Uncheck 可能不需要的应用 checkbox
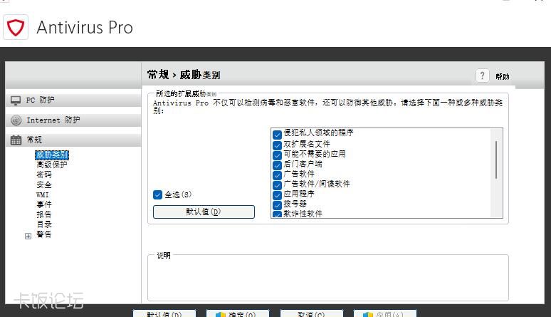This screenshot has height=317, width=551. pyautogui.click(x=277, y=155)
